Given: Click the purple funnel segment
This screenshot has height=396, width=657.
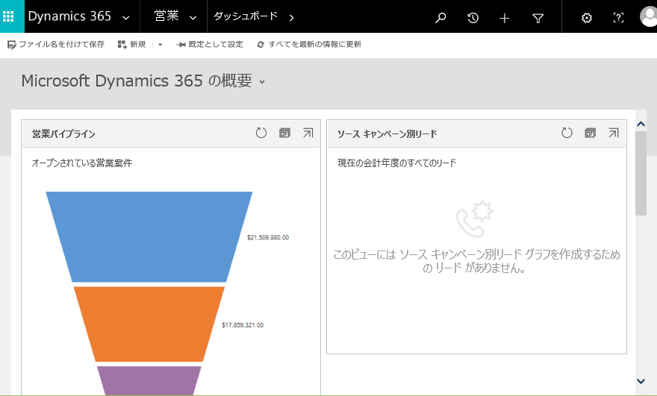Looking at the screenshot, I should coord(149,380).
